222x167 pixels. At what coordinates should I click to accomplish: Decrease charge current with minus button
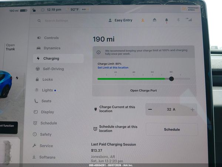tap(150, 109)
